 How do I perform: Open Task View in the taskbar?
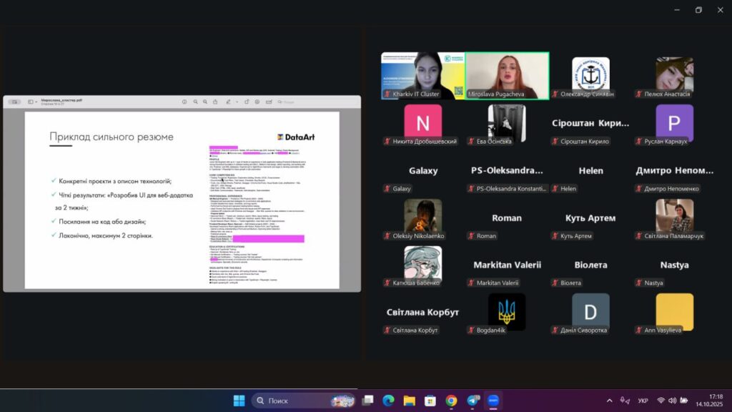click(367, 401)
